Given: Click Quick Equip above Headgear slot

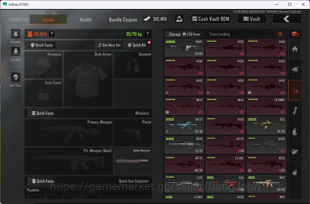Looking at the screenshot, I should [42, 45].
